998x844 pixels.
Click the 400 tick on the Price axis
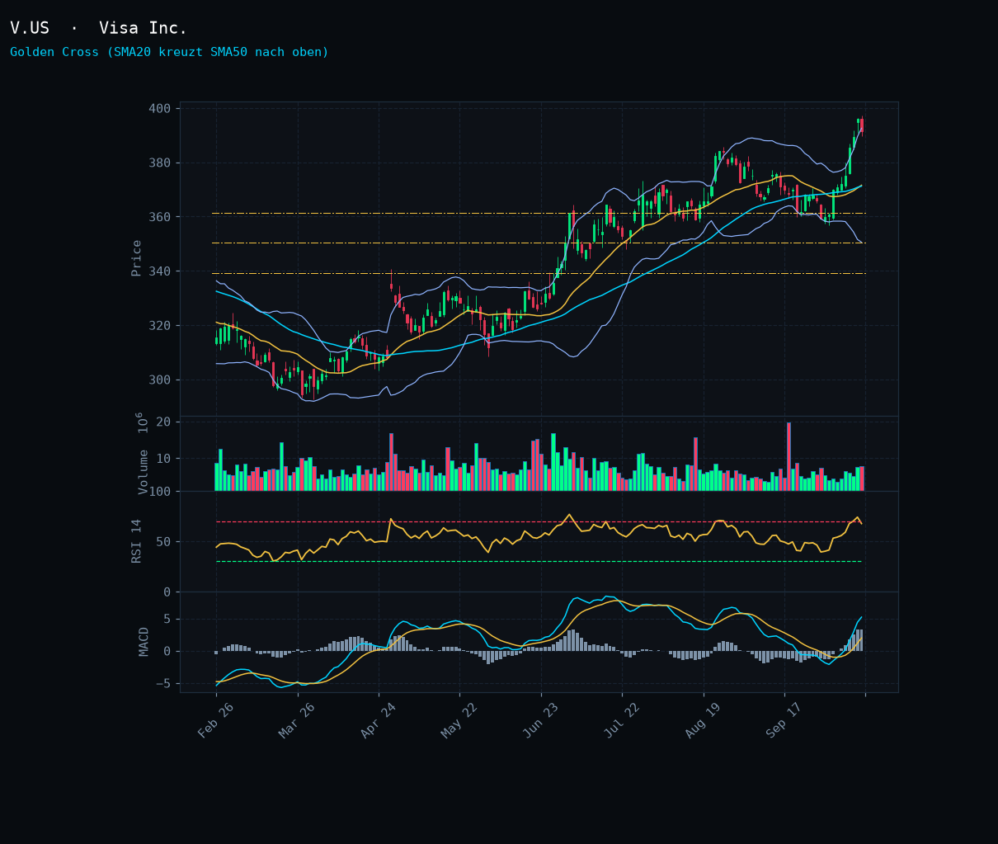[x=160, y=109]
